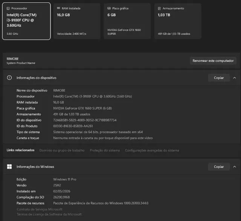Open Configurações avançadas do sistema link
This screenshot has width=241, height=221.
pyautogui.click(x=152, y=150)
